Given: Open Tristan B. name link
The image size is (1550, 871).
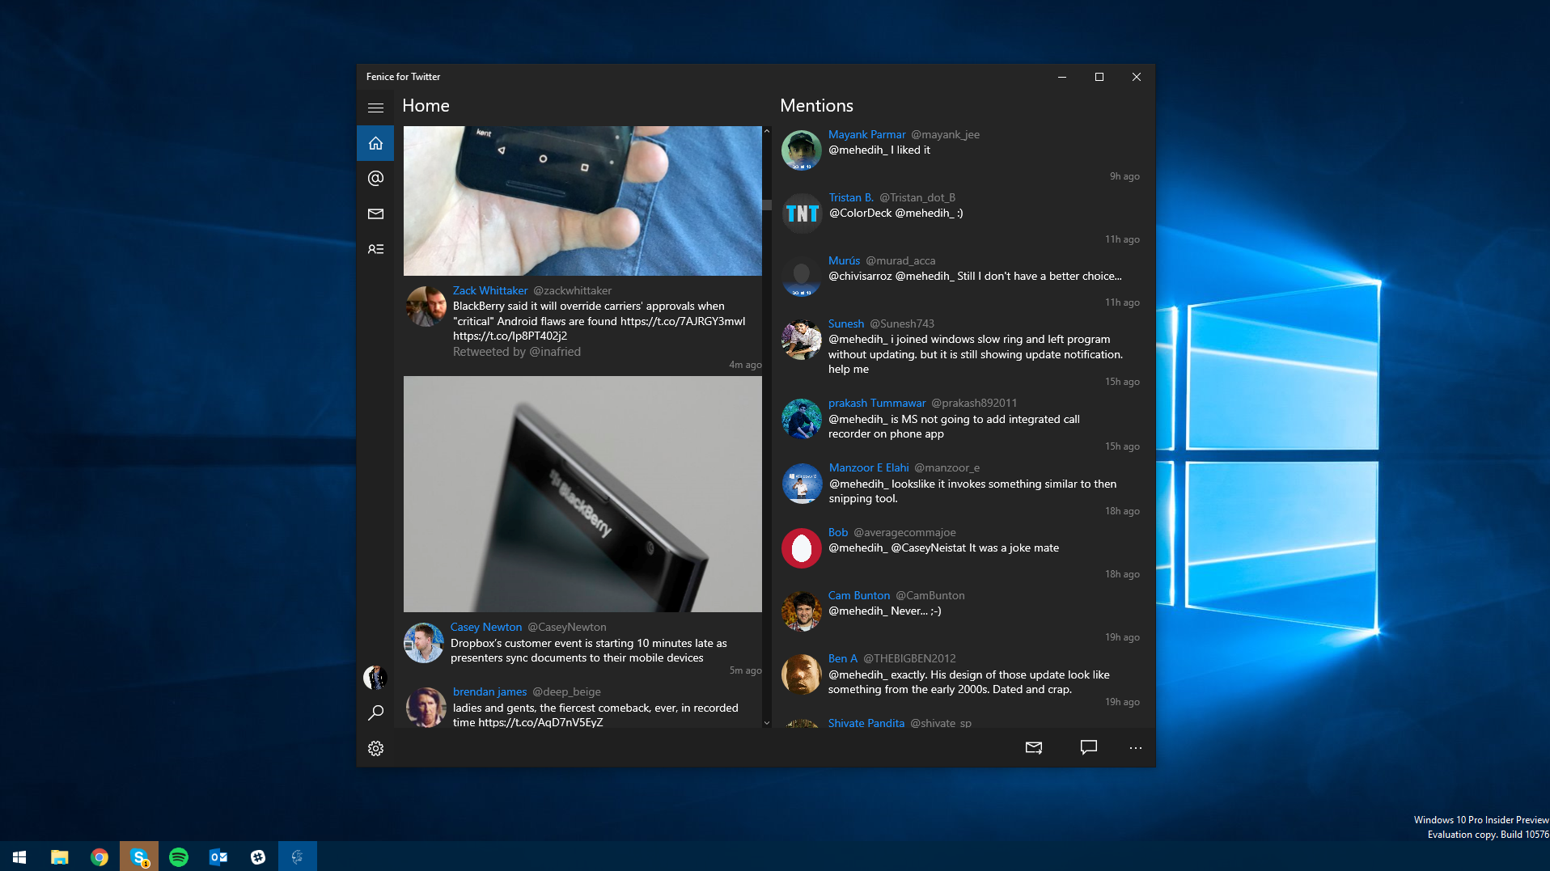Looking at the screenshot, I should coord(851,197).
